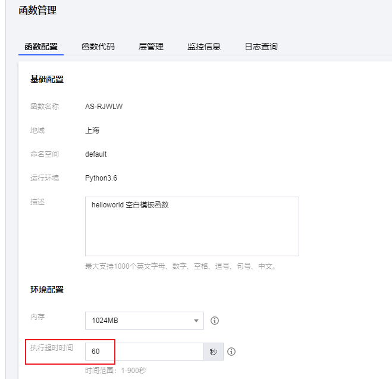Click the 执行超时时间 label
392x379 pixels.
pos(52,348)
